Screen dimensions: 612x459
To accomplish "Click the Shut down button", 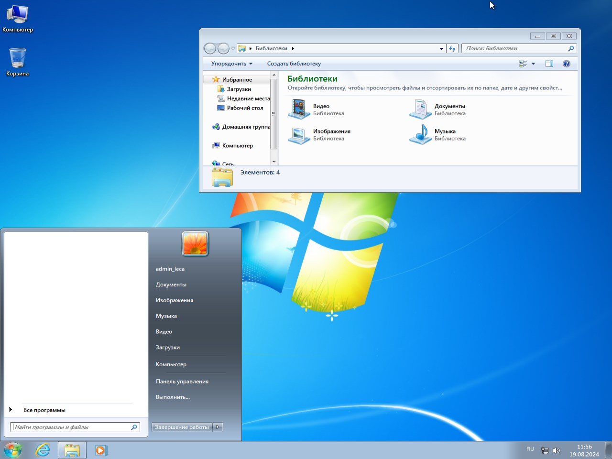I will coord(182,427).
